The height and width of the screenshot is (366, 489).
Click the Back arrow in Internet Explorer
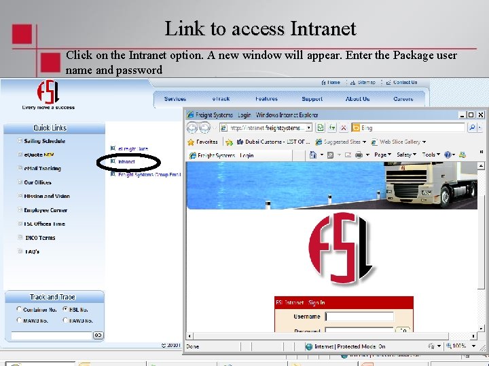[x=192, y=127]
